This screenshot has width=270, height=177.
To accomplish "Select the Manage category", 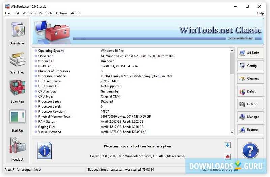I will (250, 117).
